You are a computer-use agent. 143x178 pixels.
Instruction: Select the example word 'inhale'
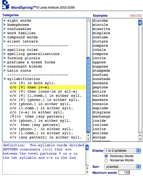(99, 50)
